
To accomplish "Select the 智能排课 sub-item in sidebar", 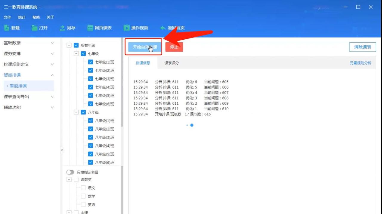I will pos(29,86).
